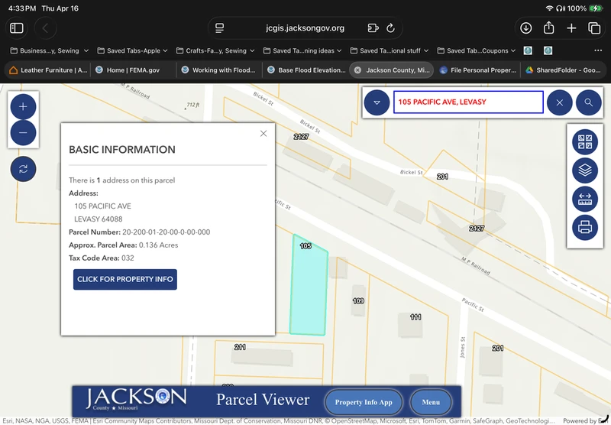Expand search options dropdown arrow

click(x=377, y=102)
